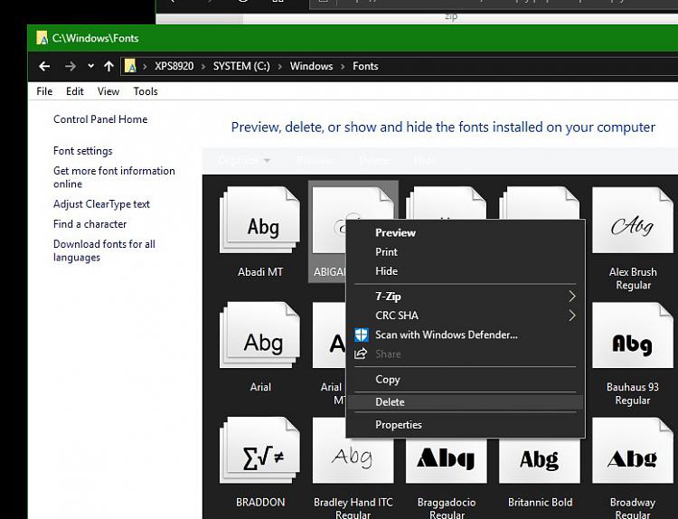Go back using the back arrow
This screenshot has width=678, height=519.
coord(44,66)
